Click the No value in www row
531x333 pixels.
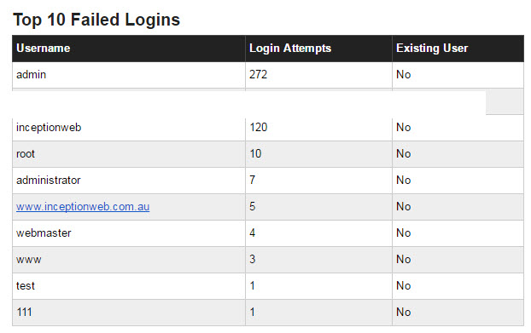[403, 260]
